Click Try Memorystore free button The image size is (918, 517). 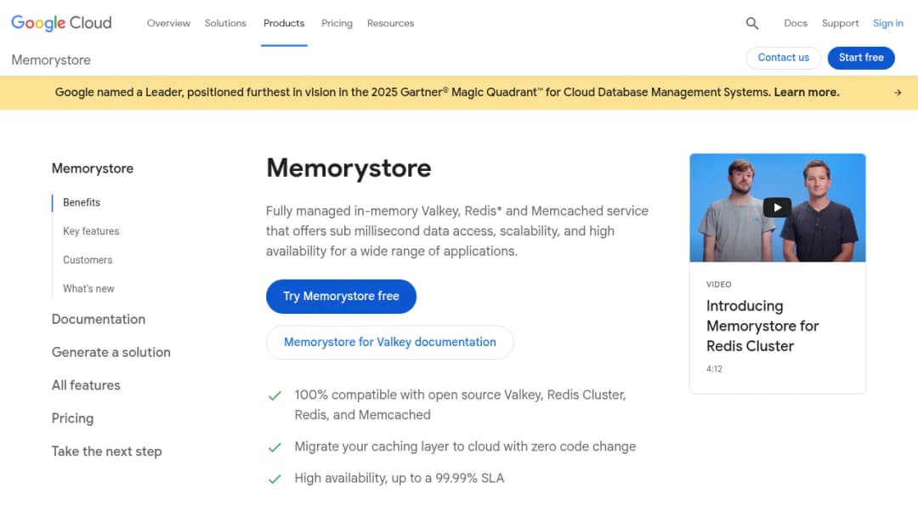coord(341,296)
